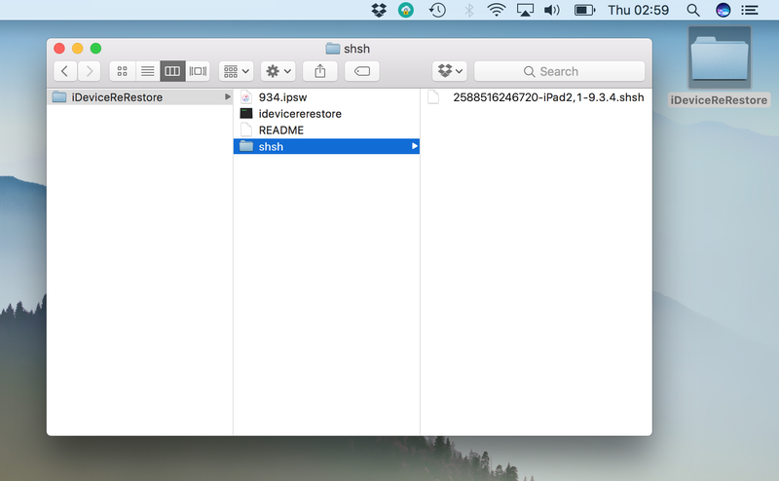Viewport: 779px width, 481px height.
Task: Open Time Machine menu bar icon
Action: [437, 10]
